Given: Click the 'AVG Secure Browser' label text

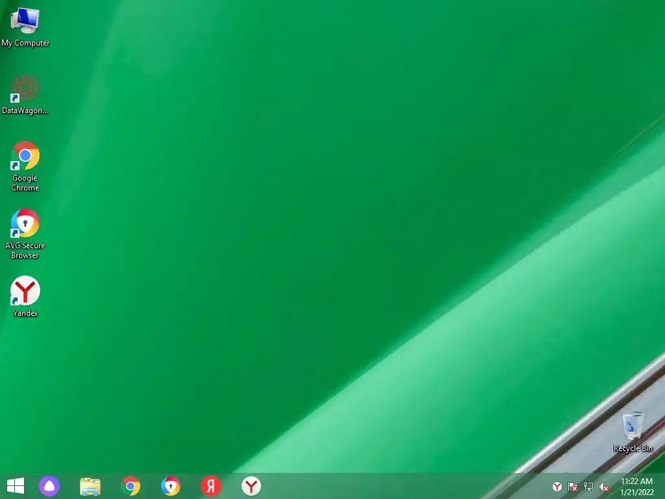Looking at the screenshot, I should click(25, 250).
